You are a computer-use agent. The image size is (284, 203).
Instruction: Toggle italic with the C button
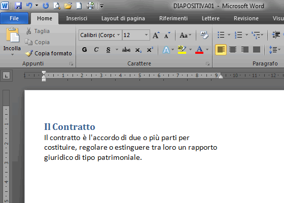coord(96,50)
